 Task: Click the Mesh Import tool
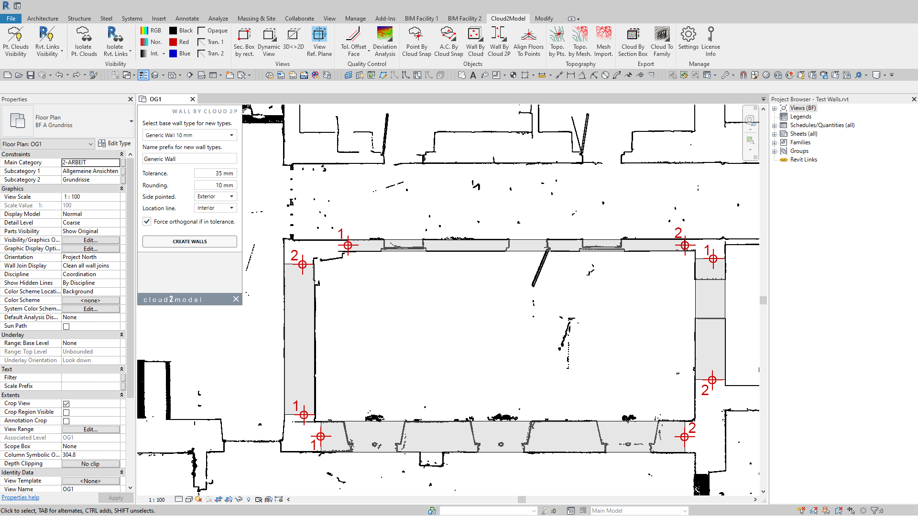click(x=603, y=41)
